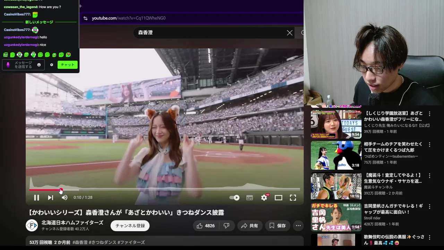The image size is (444, 250).
Task: Open more actions ellipsis under video
Action: pos(298,226)
